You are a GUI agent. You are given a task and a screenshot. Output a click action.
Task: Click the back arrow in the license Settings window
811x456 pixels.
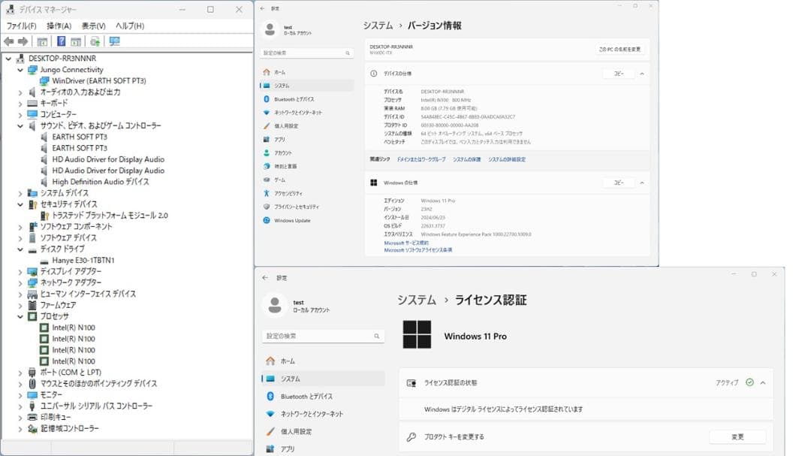coord(264,276)
